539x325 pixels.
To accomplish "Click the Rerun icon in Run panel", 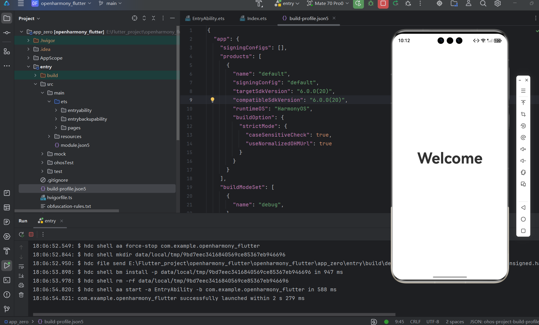I will pyautogui.click(x=22, y=234).
